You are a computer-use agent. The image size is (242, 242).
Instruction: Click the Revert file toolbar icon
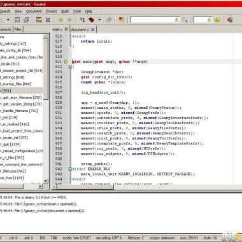point(39,20)
